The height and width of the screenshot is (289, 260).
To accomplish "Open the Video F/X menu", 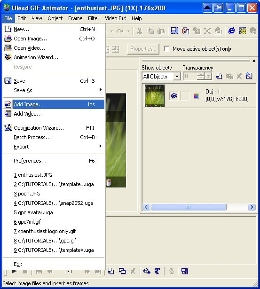I will 116,18.
